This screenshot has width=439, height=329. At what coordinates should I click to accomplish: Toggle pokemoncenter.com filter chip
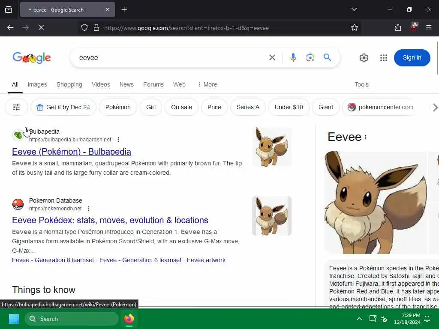pos(380,107)
